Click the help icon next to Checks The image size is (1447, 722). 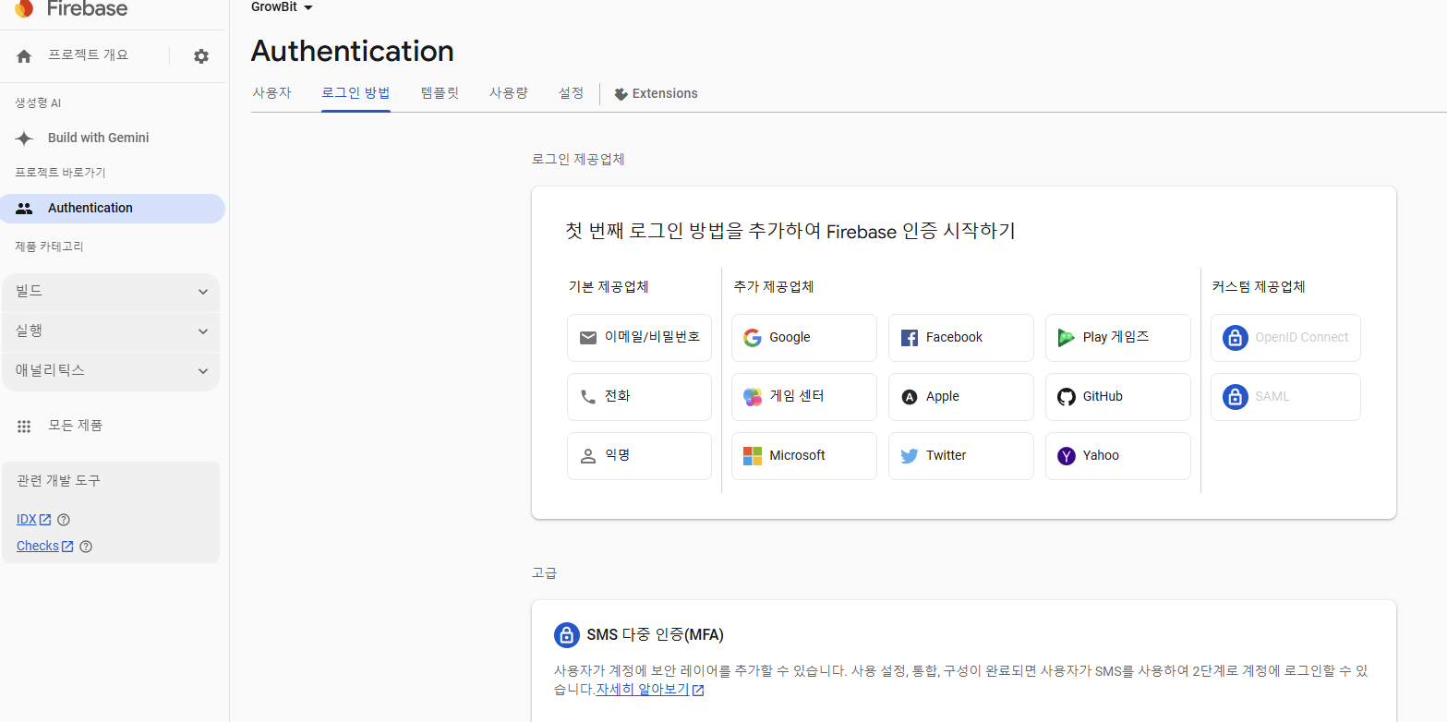coord(86,547)
